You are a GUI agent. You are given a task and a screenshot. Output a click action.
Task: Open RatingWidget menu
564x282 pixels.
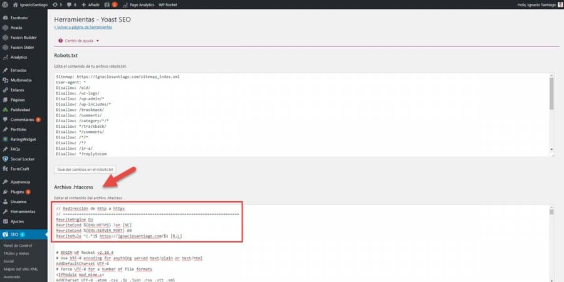click(23, 139)
